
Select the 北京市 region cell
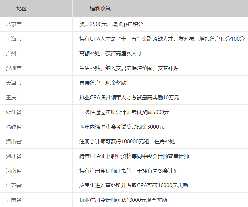point(14,24)
